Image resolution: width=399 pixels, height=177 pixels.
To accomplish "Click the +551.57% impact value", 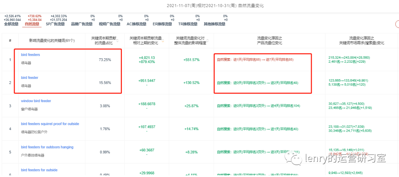I will pyautogui.click(x=191, y=60).
